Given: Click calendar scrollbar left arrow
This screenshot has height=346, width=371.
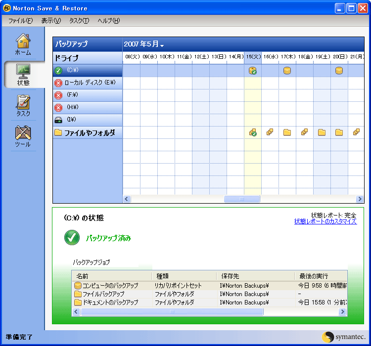Looking at the screenshot, I should point(127,199).
